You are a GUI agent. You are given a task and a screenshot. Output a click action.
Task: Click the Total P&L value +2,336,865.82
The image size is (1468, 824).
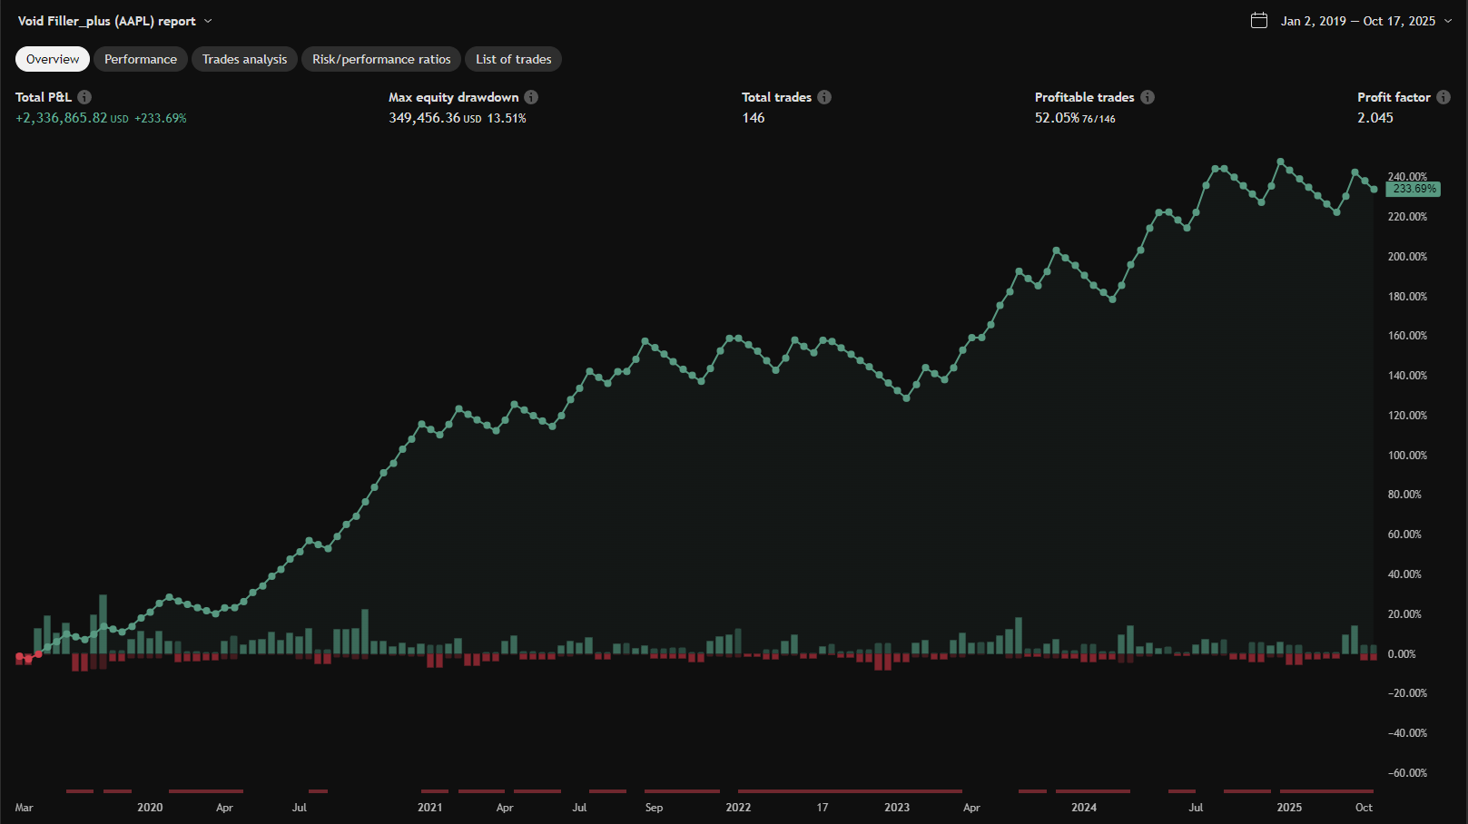coord(62,118)
